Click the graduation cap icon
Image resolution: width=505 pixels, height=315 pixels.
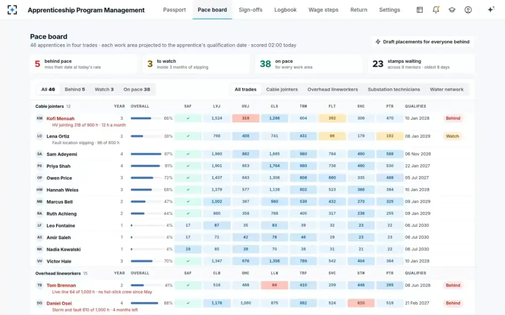(x=452, y=10)
